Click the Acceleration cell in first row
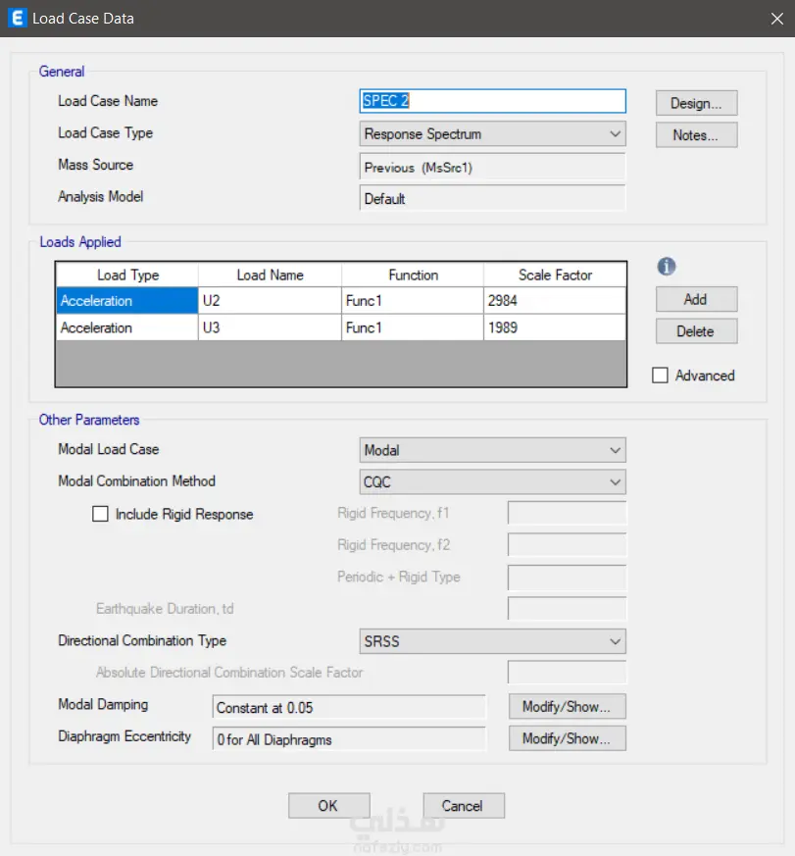The height and width of the screenshot is (856, 795). click(126, 301)
